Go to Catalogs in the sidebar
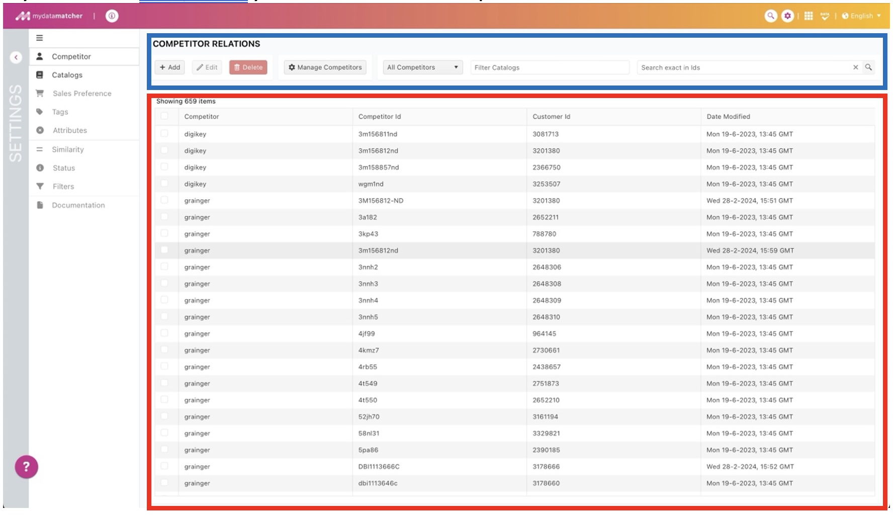 (67, 75)
